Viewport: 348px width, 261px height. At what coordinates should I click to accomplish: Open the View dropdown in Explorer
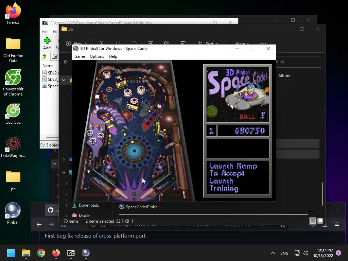click(238, 43)
